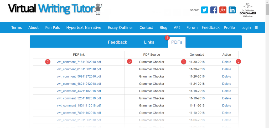Select Grammar Checker cell in 11-11-2018 row
This screenshot has height=128, width=269.
coord(152,105)
